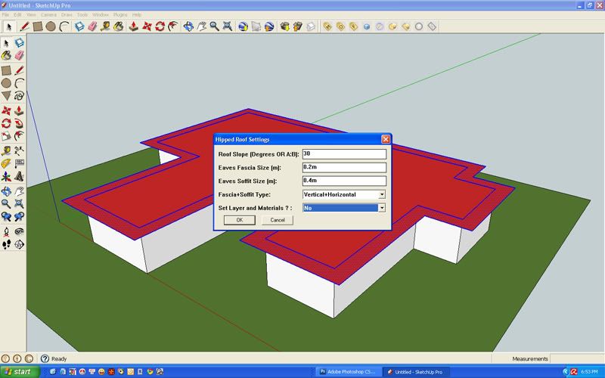Screen dimensions: 605x378
Task: Cancel the Hipped Roof Settings dialog
Action: [x=278, y=220]
